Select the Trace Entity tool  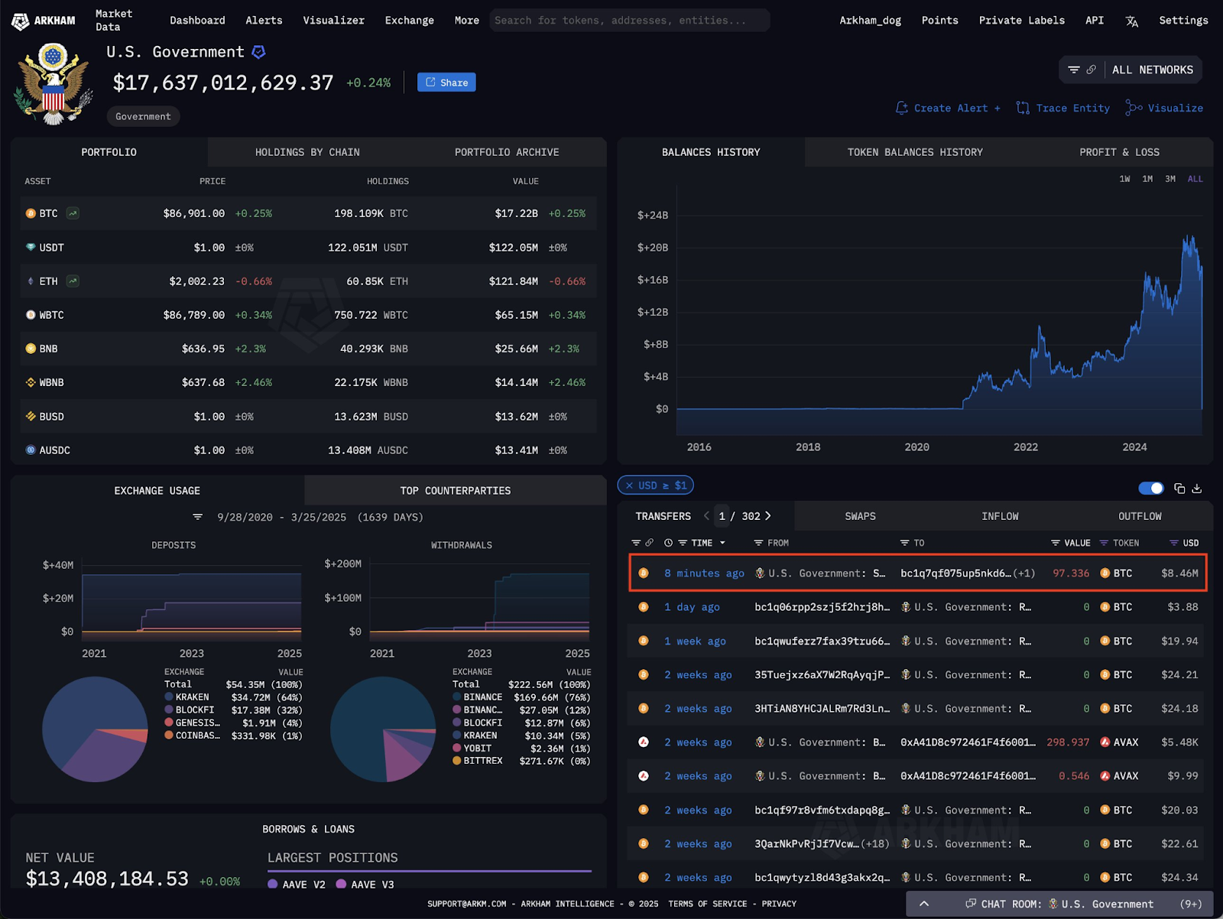pyautogui.click(x=1062, y=108)
